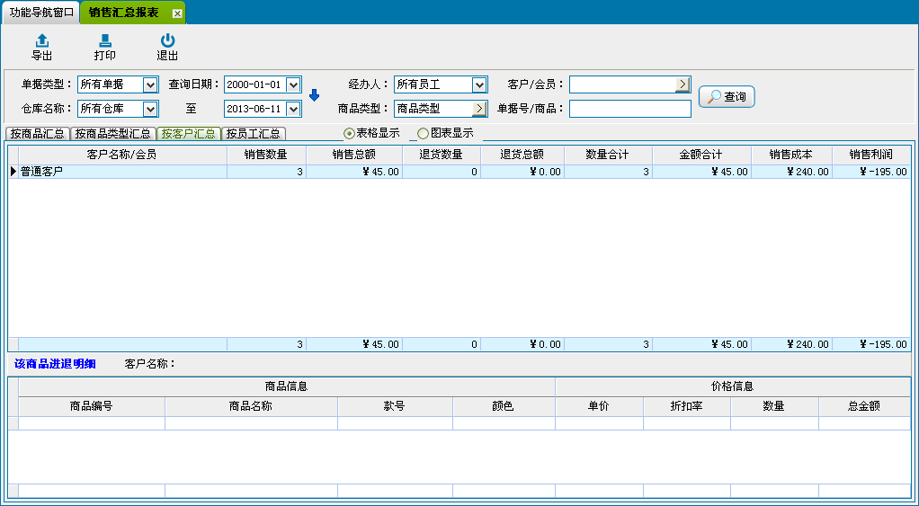Click the 打印 print icon

105,40
